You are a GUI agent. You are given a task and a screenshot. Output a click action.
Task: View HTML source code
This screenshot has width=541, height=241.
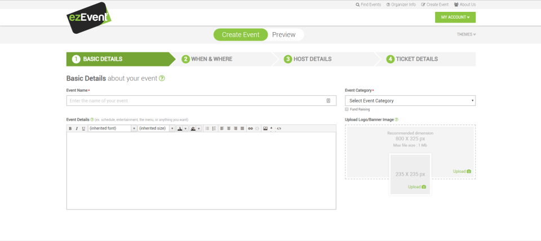click(x=279, y=128)
